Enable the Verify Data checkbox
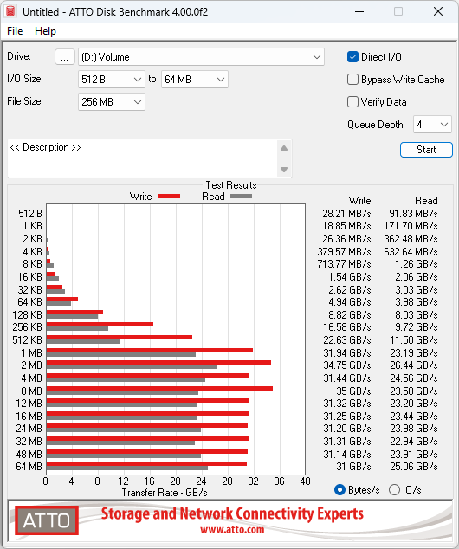This screenshot has width=459, height=549. (x=352, y=102)
